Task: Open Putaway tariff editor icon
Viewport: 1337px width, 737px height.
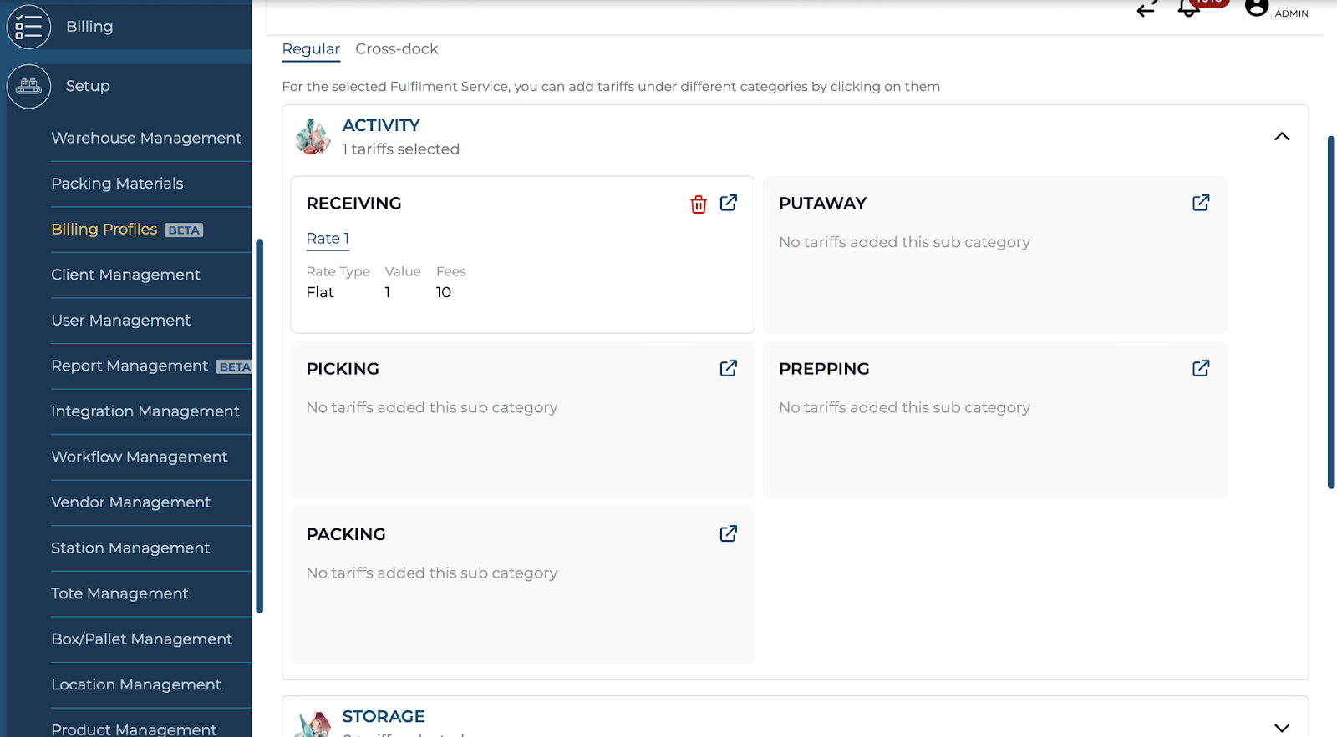Action: pyautogui.click(x=1201, y=203)
